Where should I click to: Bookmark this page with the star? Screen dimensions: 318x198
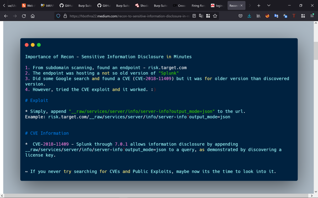[215, 16]
